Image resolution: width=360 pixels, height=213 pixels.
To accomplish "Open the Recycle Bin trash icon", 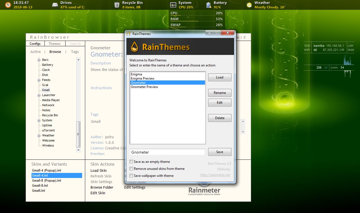I will 117,5.
